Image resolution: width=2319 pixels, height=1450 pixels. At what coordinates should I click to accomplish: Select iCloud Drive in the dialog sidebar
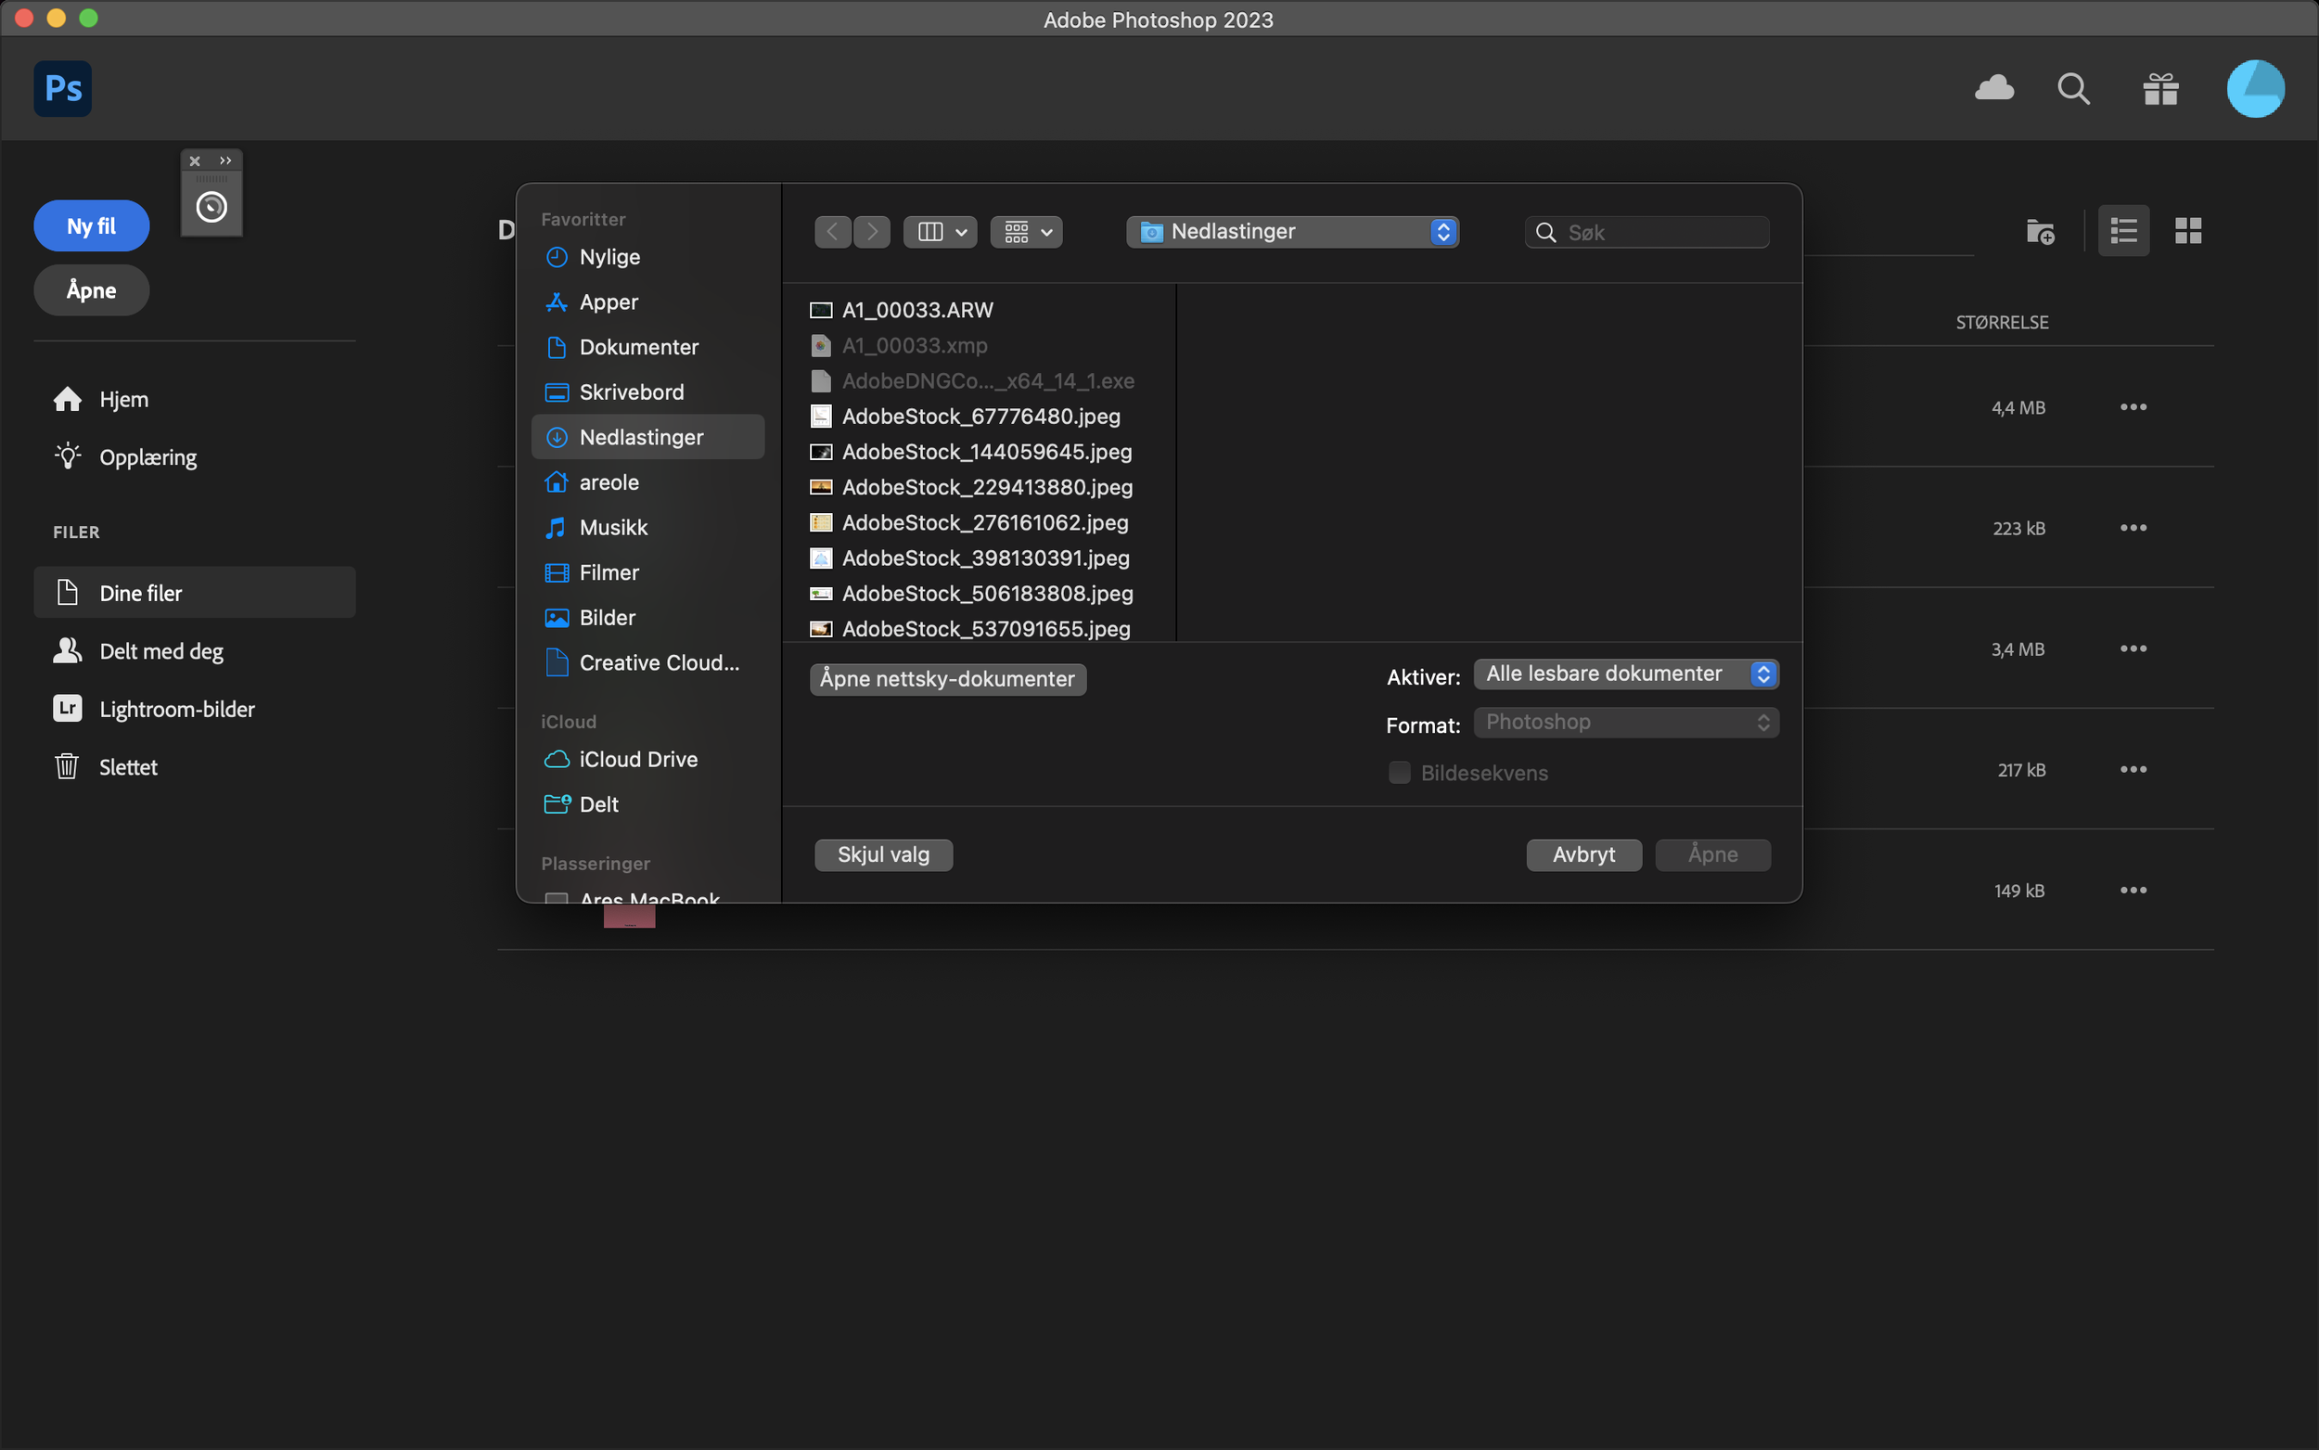tap(647, 760)
